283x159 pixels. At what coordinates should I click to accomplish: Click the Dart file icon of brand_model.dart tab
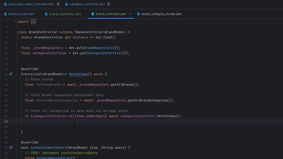5,14
